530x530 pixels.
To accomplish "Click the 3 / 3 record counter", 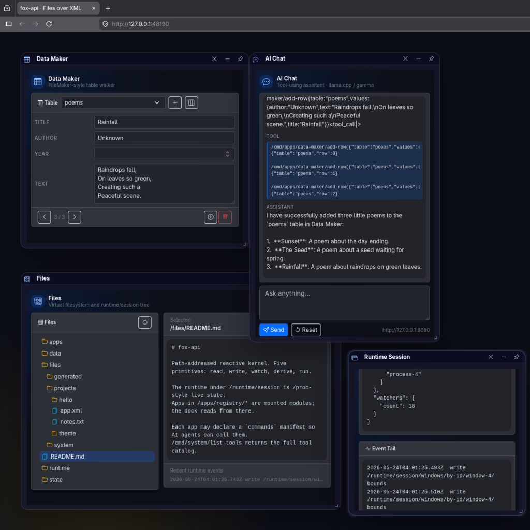I will [60, 217].
